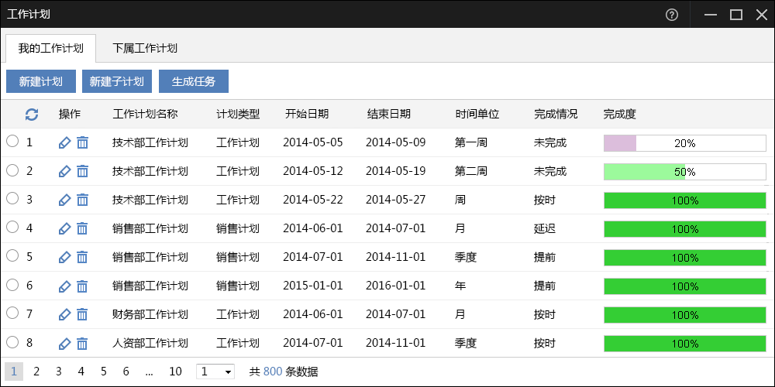
Task: Select 我的工作计划 tab
Action: [x=50, y=48]
